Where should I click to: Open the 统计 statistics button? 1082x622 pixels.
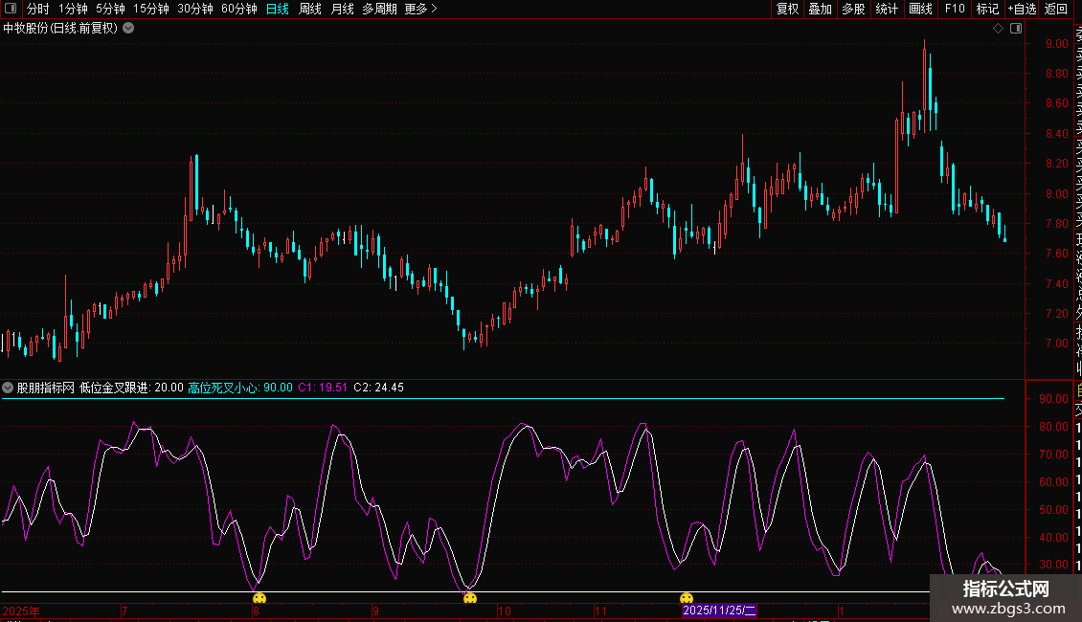click(888, 9)
